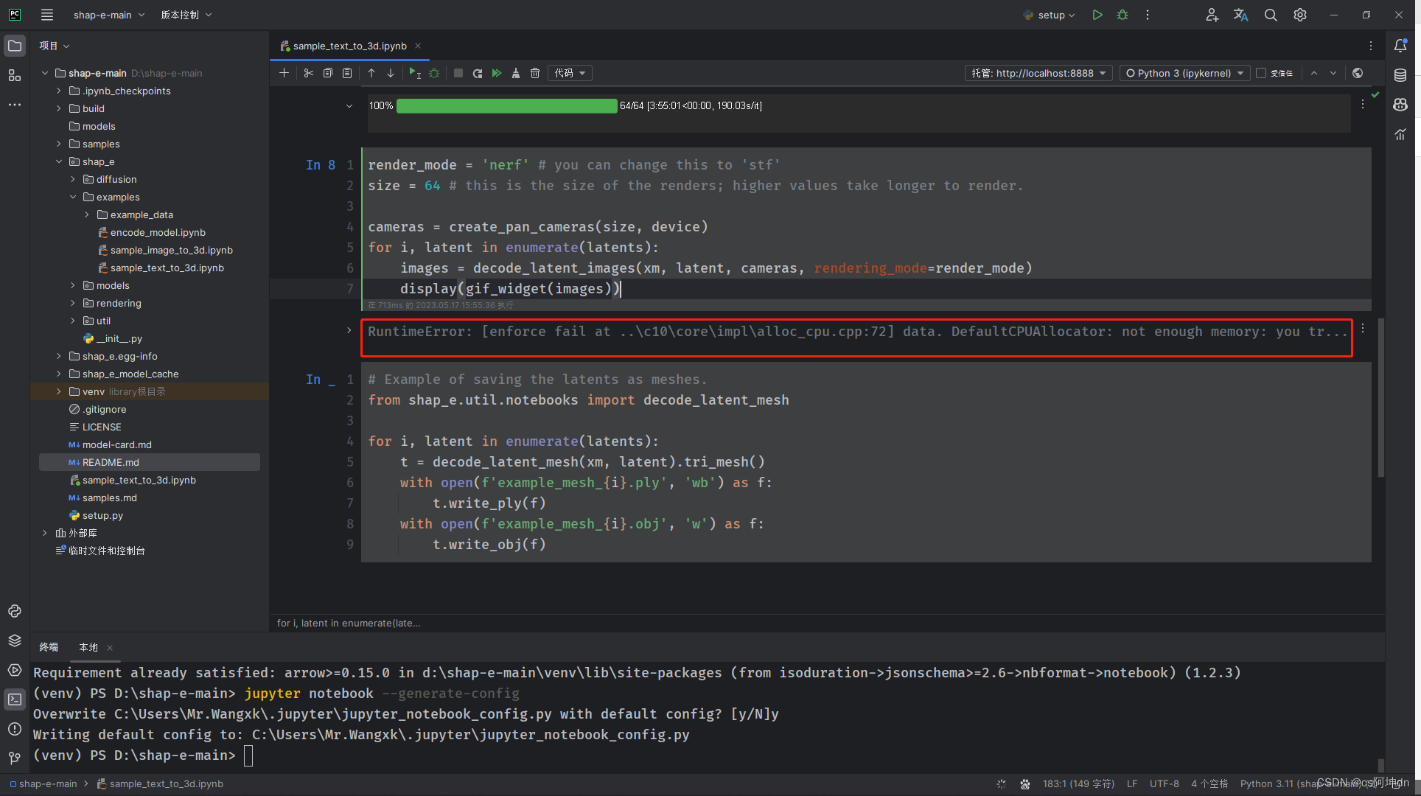Click the Delete Cell icon in toolbar
Screen dimensions: 1421x796
click(535, 73)
